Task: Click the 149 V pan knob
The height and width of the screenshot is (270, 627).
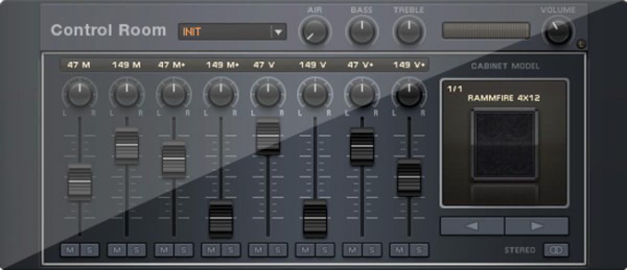Action: (315, 94)
